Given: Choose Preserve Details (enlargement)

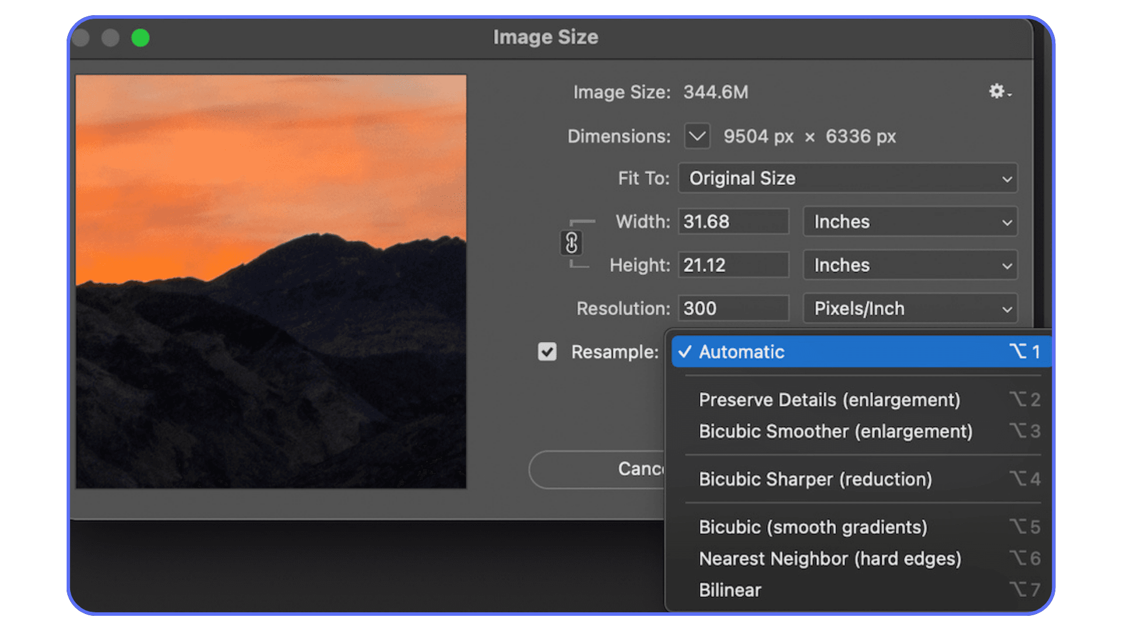Looking at the screenshot, I should (861, 400).
